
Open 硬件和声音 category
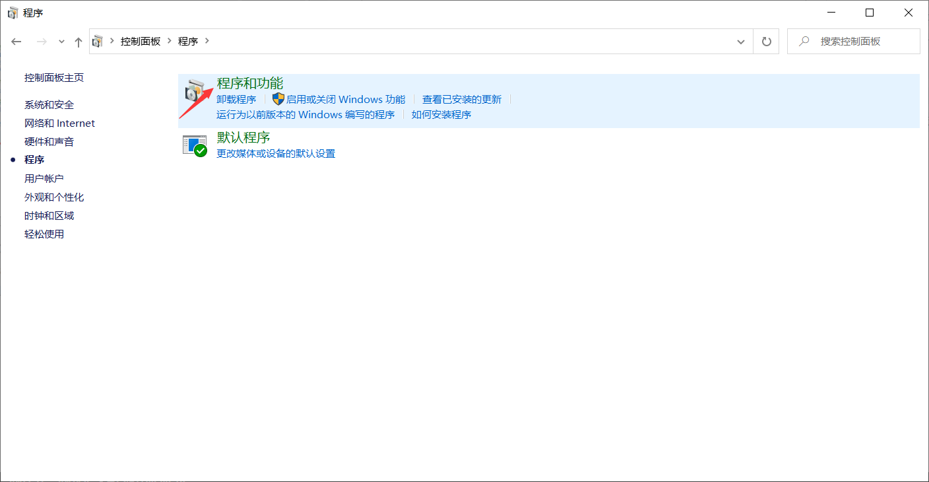(49, 141)
